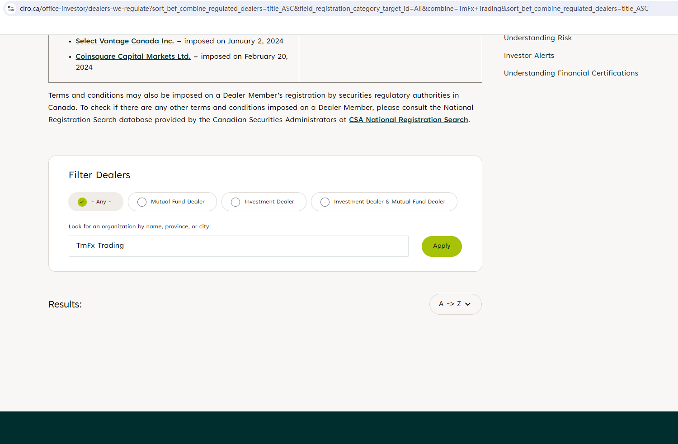Click the Results: heading
Image resolution: width=678 pixels, height=444 pixels.
pos(65,304)
